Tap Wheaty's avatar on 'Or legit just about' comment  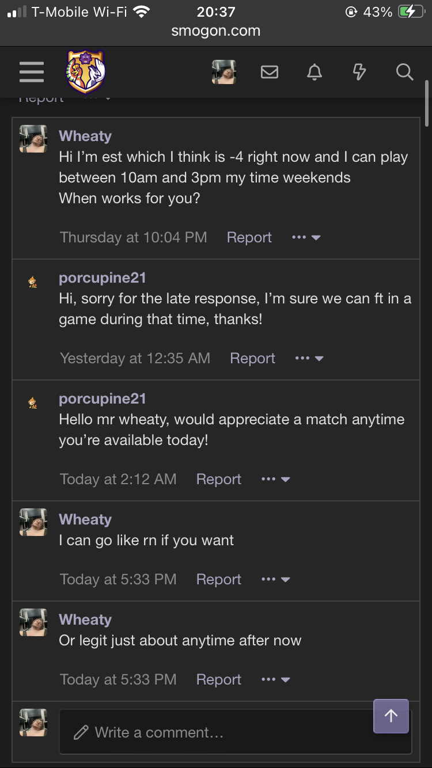coord(33,622)
